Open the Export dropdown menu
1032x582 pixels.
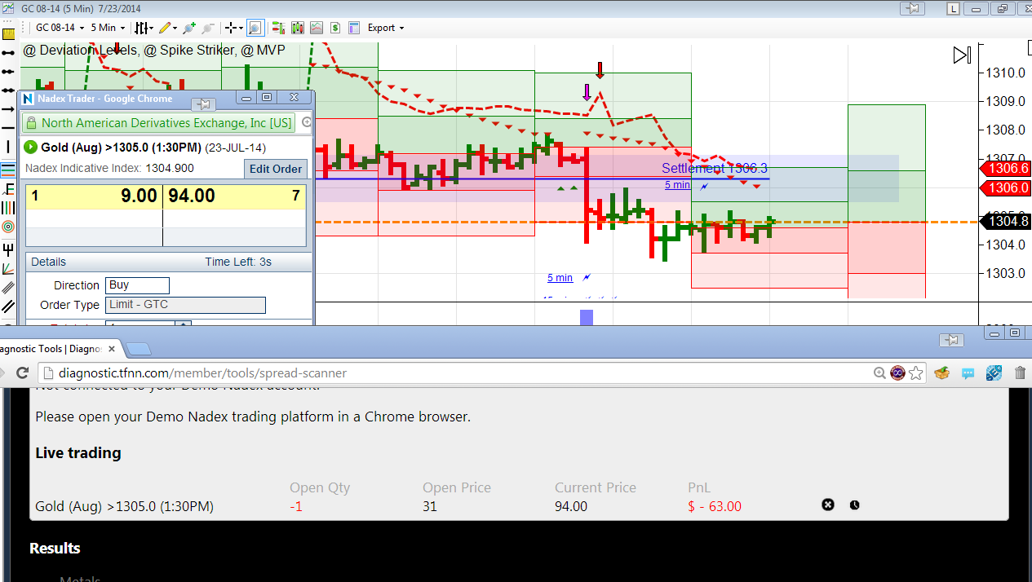[x=385, y=28]
